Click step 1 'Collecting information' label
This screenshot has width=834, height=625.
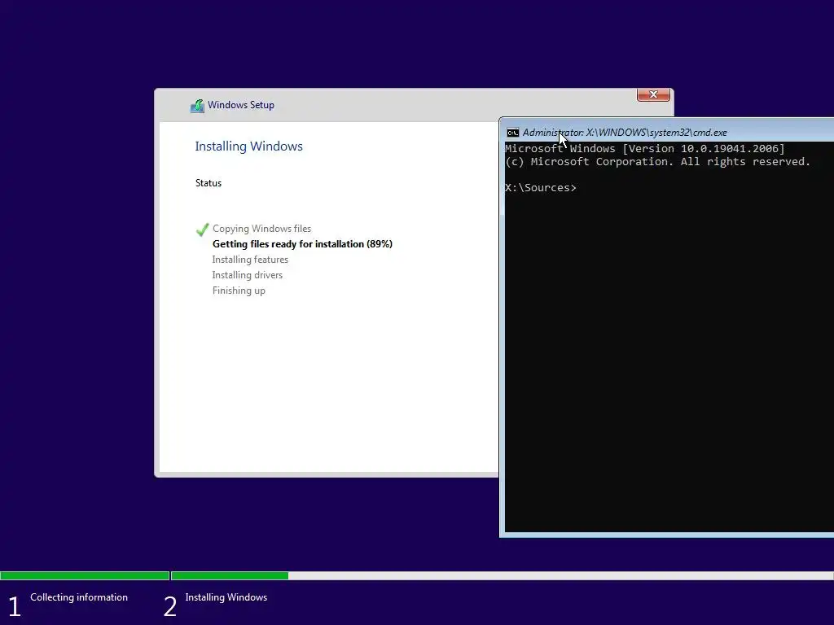point(79,597)
